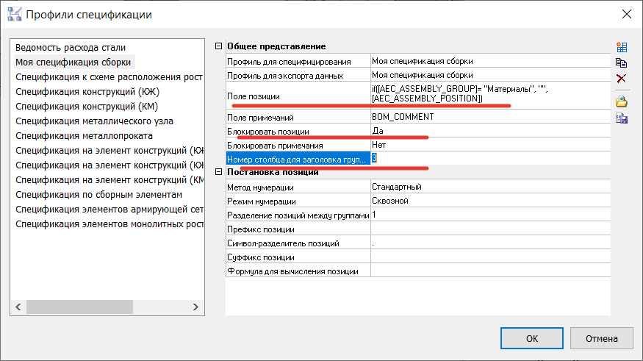This screenshot has width=643, height=361.
Task: Close the Профили спецификации dialog
Action: pos(626,14)
